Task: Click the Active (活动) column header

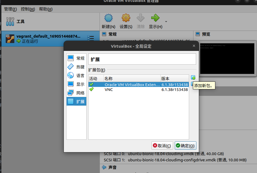Action: click(x=96, y=79)
